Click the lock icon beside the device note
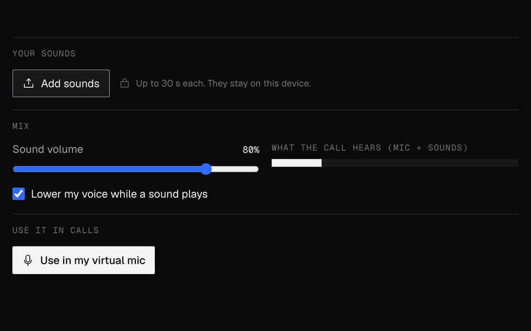 (x=124, y=83)
